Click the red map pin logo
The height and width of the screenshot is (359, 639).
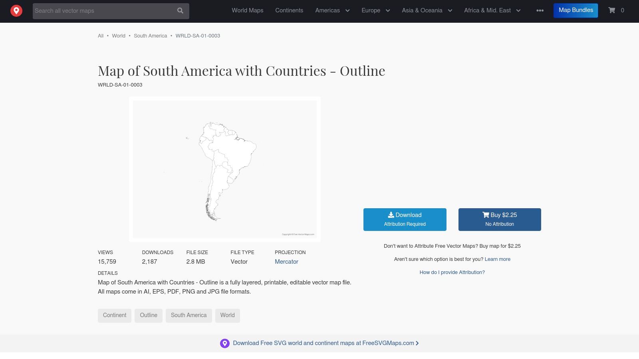tap(16, 10)
